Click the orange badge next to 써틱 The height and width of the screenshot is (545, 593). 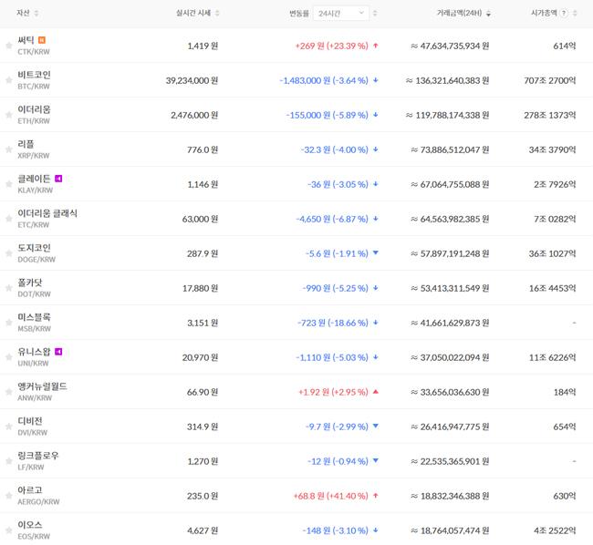click(42, 40)
